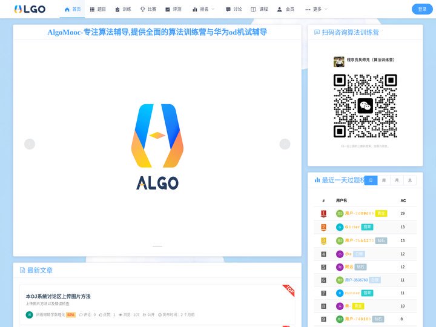Click the carousel indicator bar below the logo
This screenshot has width=436, height=327.
click(x=157, y=246)
